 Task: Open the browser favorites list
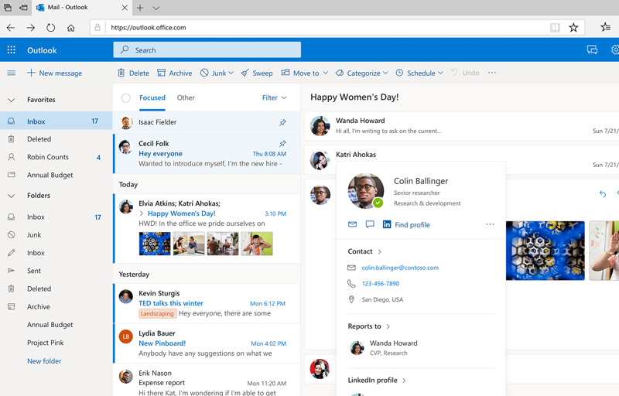tap(605, 27)
